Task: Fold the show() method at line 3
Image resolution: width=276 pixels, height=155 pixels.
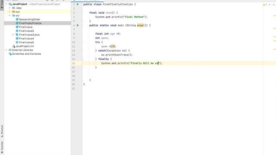Action: [x=82, y=12]
